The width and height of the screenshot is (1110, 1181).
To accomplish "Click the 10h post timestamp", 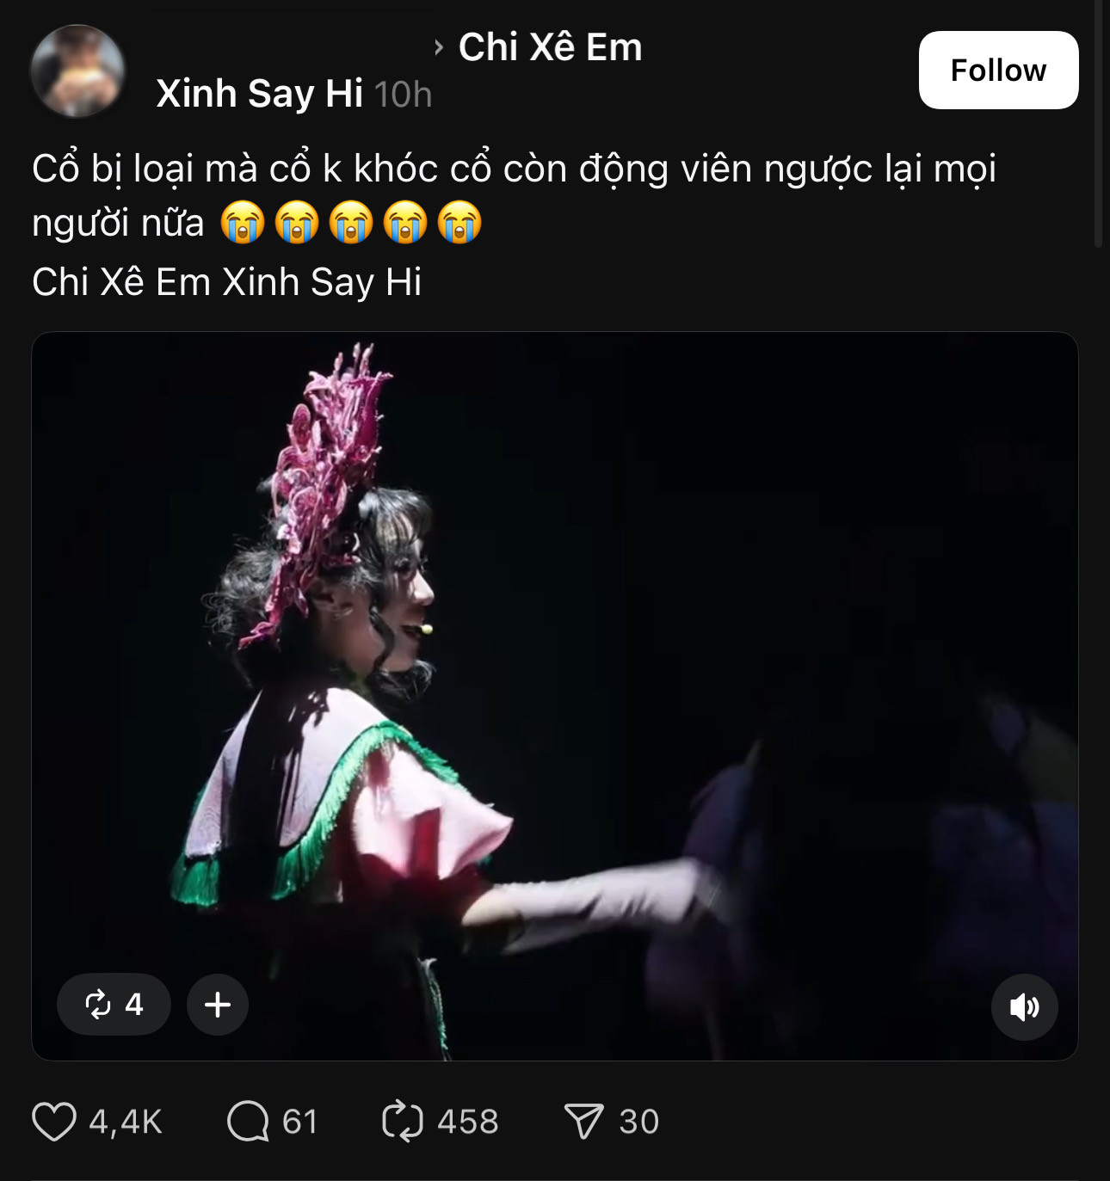I will pyautogui.click(x=403, y=95).
